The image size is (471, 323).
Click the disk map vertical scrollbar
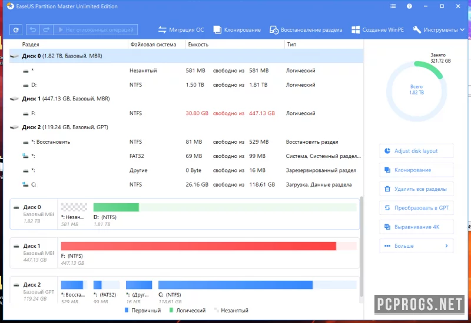pos(361,246)
